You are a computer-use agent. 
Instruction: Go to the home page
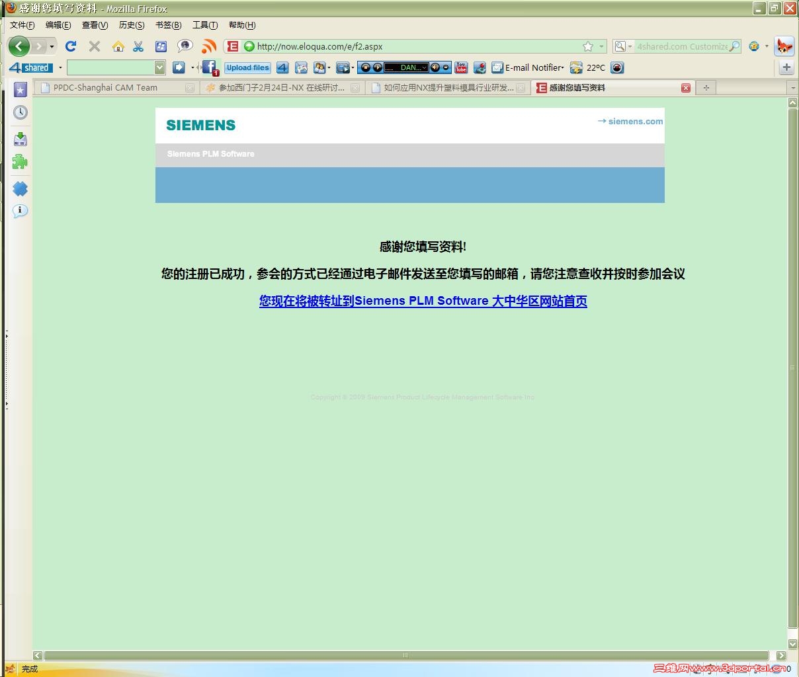click(x=118, y=46)
